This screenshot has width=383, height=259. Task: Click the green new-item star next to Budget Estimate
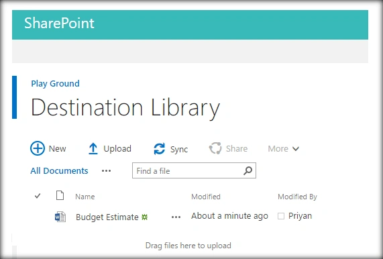[145, 217]
